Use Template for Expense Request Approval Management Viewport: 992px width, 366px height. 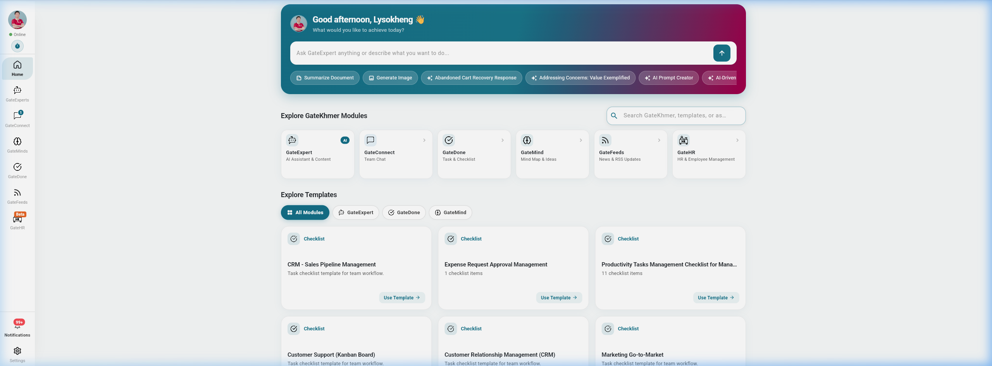click(559, 298)
